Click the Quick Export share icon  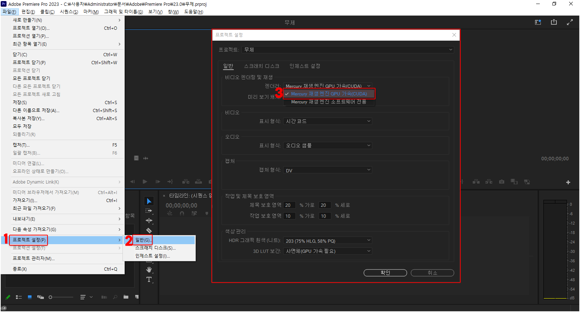554,22
